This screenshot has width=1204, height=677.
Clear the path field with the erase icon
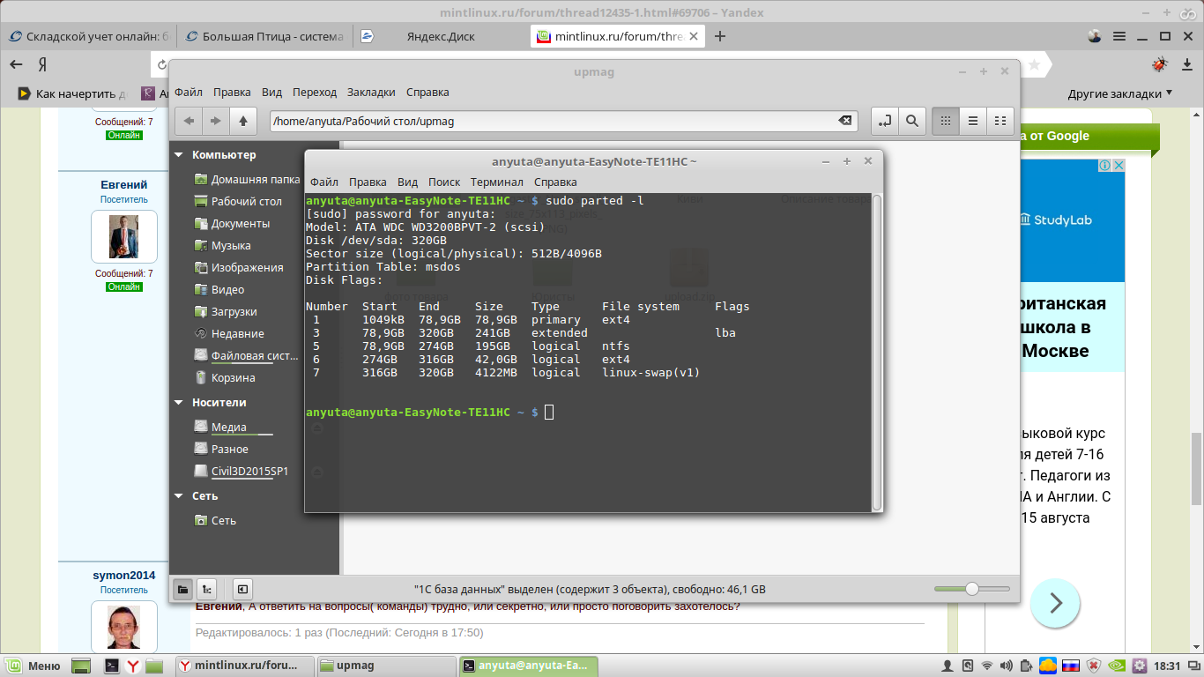click(844, 121)
